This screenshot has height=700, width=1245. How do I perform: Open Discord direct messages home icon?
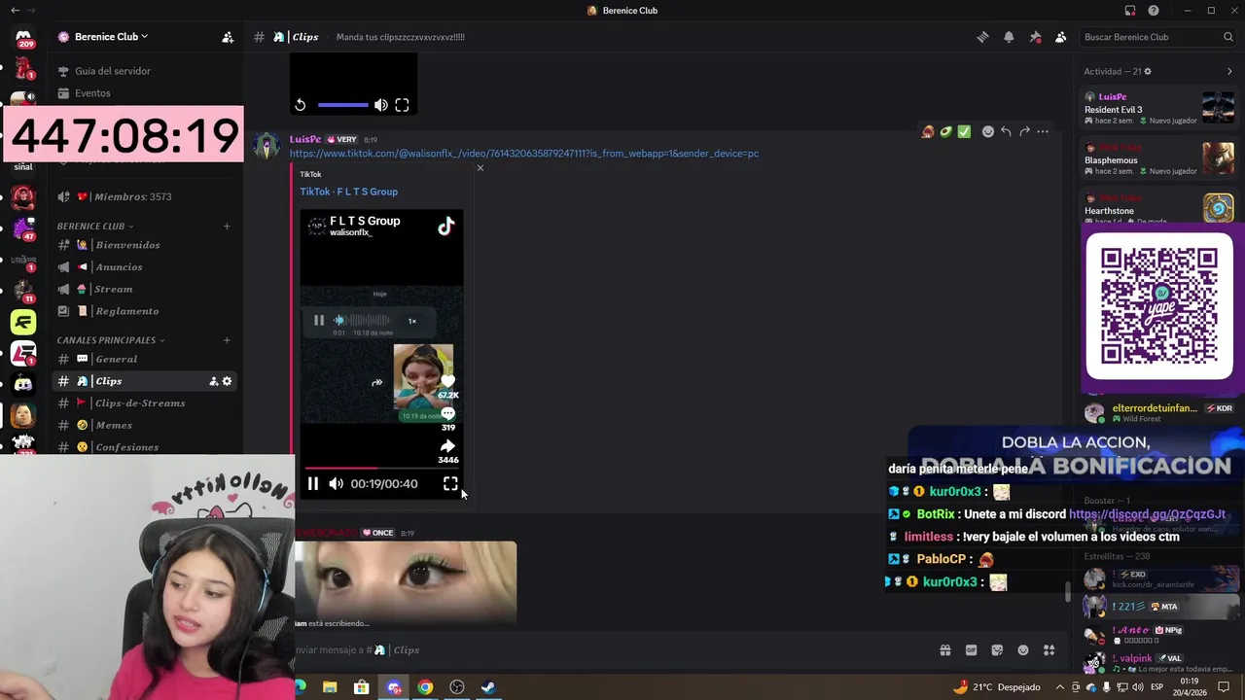(23, 37)
